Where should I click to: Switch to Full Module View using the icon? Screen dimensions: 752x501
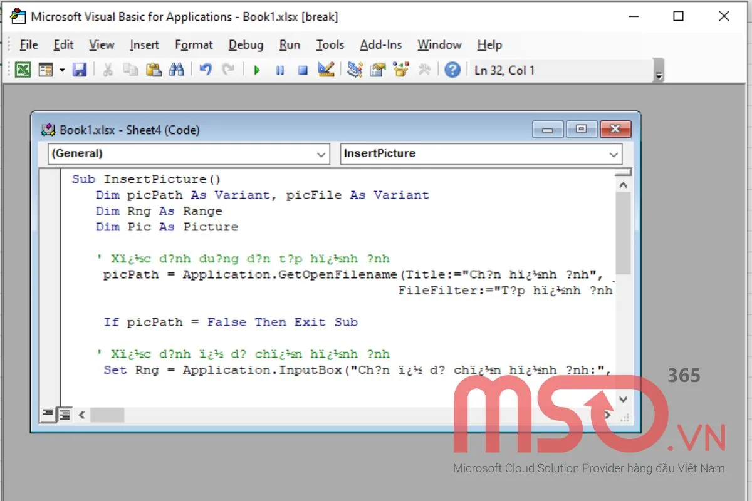point(64,413)
